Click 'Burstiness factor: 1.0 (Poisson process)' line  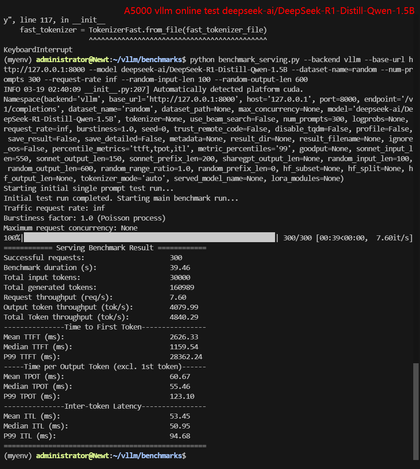(x=84, y=218)
